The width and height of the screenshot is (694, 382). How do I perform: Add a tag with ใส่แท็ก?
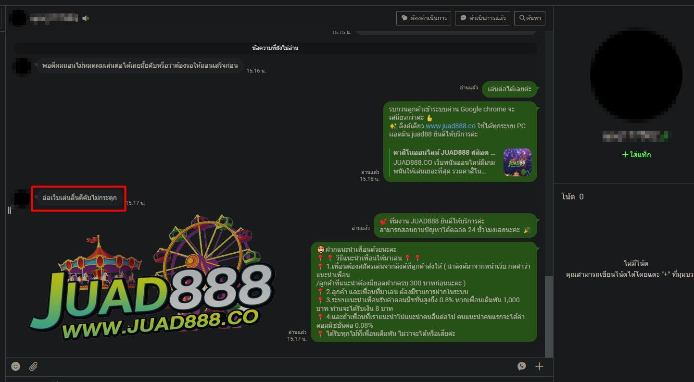[636, 155]
